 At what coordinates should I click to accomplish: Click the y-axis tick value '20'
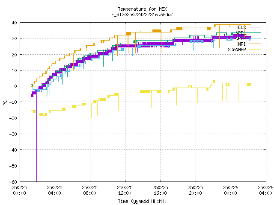[x=14, y=55]
